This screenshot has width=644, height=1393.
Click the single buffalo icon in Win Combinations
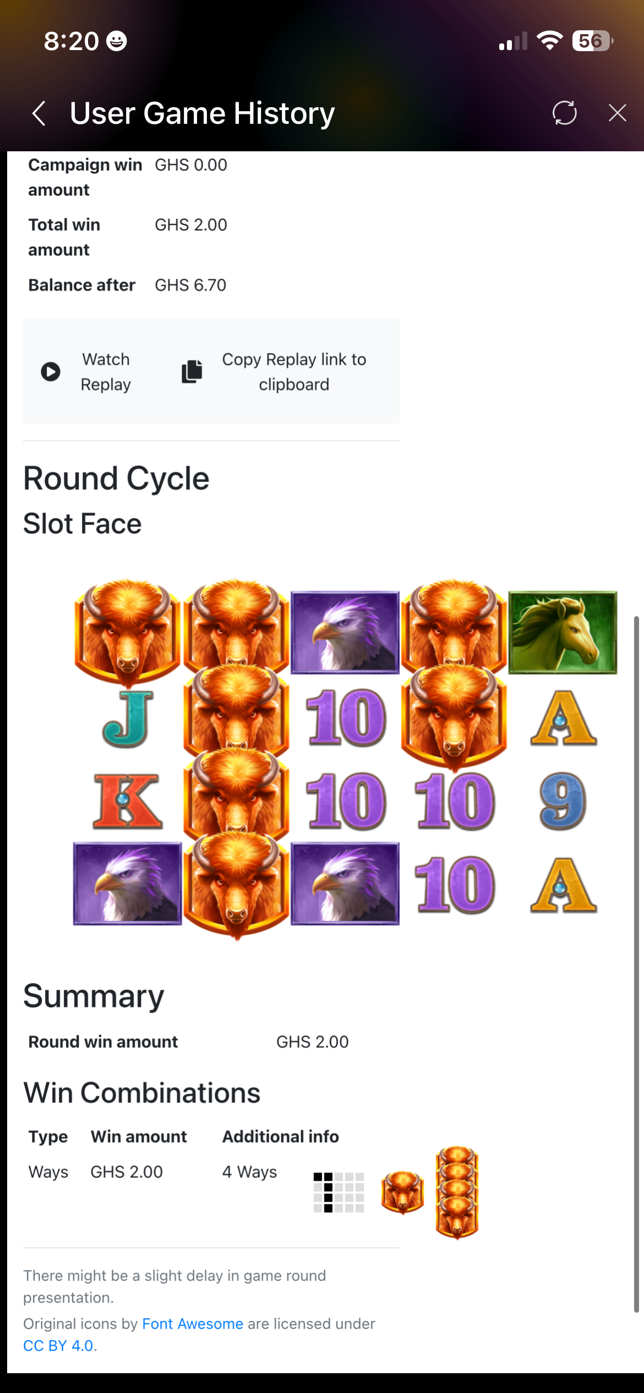coord(402,1192)
